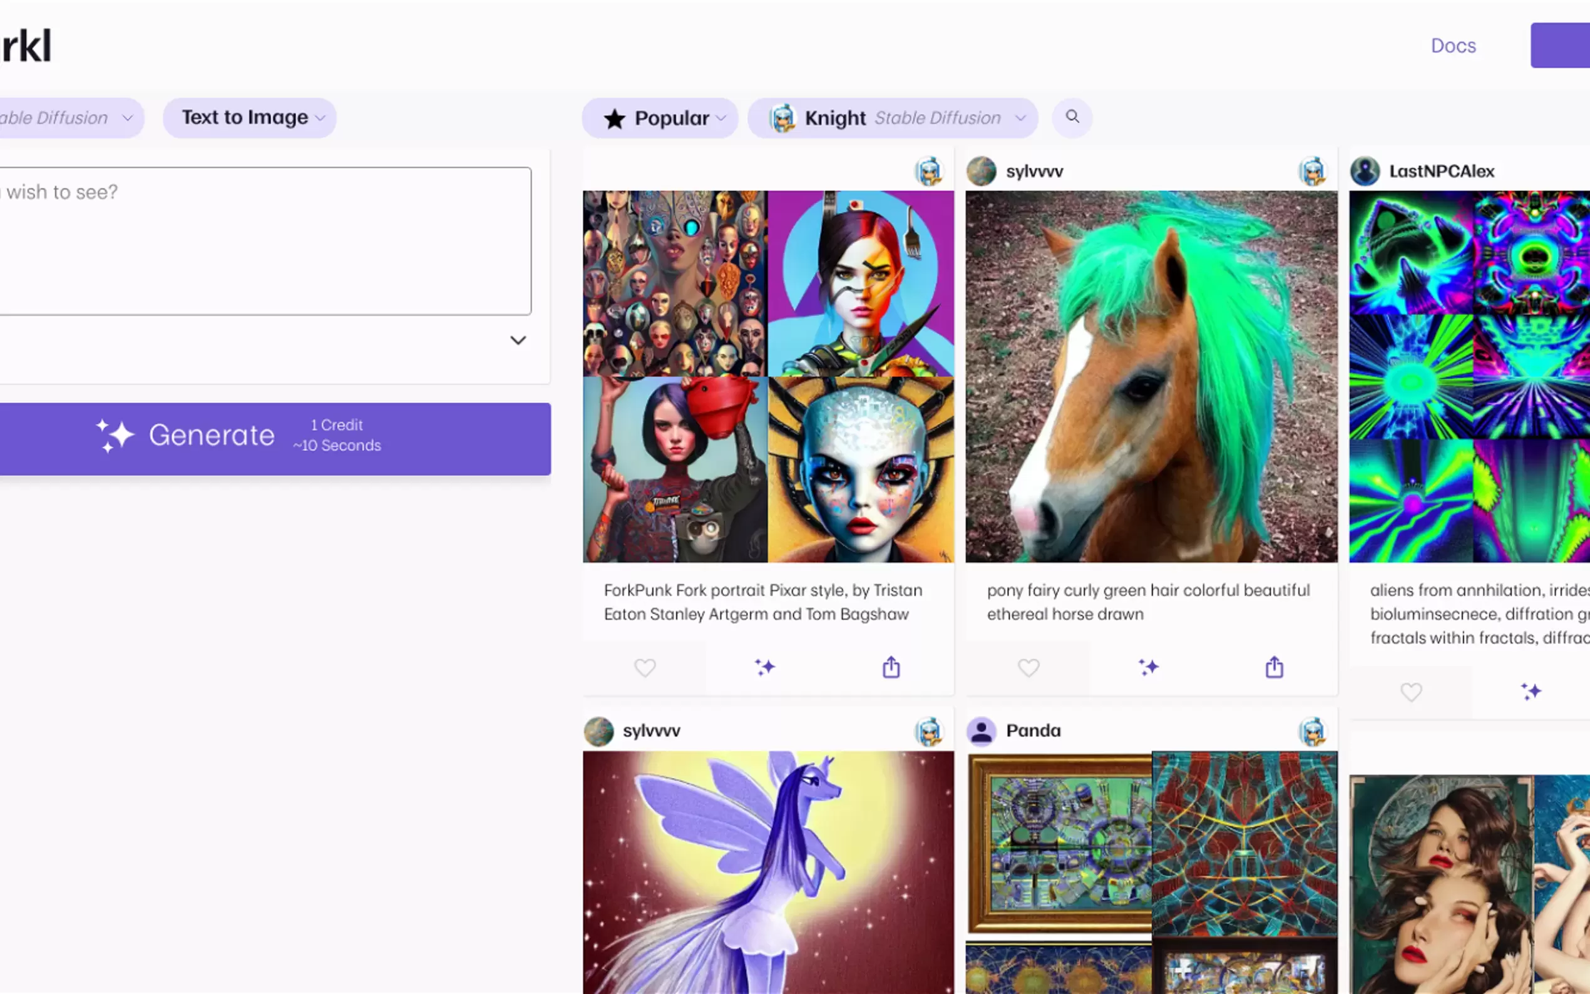Open the Stable Diffusion model selector

coord(66,118)
